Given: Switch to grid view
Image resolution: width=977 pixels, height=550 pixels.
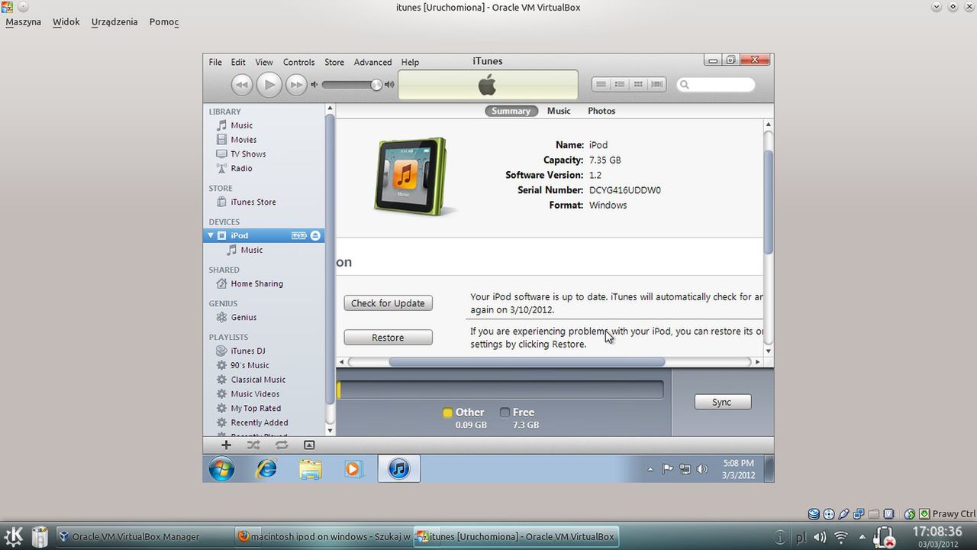Looking at the screenshot, I should (638, 84).
